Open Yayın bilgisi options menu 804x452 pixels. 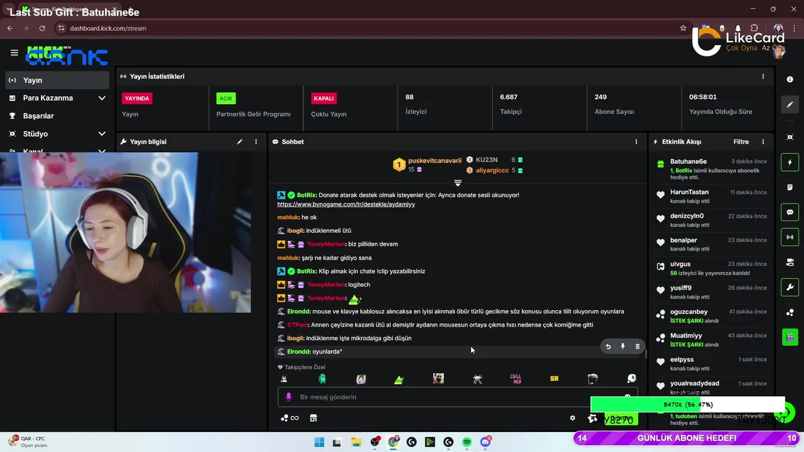point(256,142)
